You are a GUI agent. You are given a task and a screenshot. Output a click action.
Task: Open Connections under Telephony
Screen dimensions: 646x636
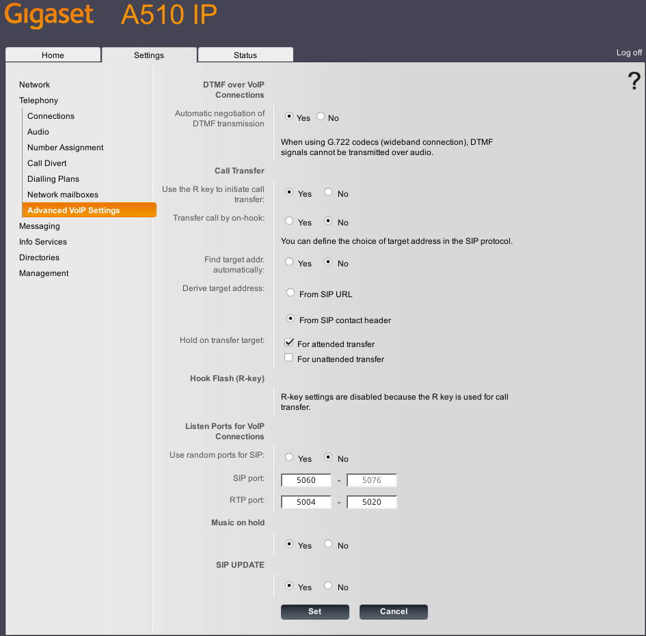[x=51, y=116]
